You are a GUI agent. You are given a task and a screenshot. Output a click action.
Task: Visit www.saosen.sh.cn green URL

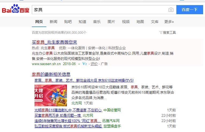[46, 64]
